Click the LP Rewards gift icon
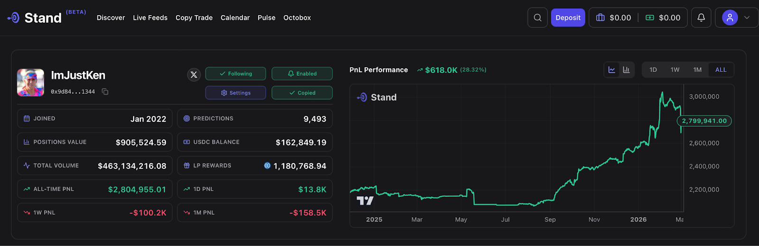 point(186,166)
